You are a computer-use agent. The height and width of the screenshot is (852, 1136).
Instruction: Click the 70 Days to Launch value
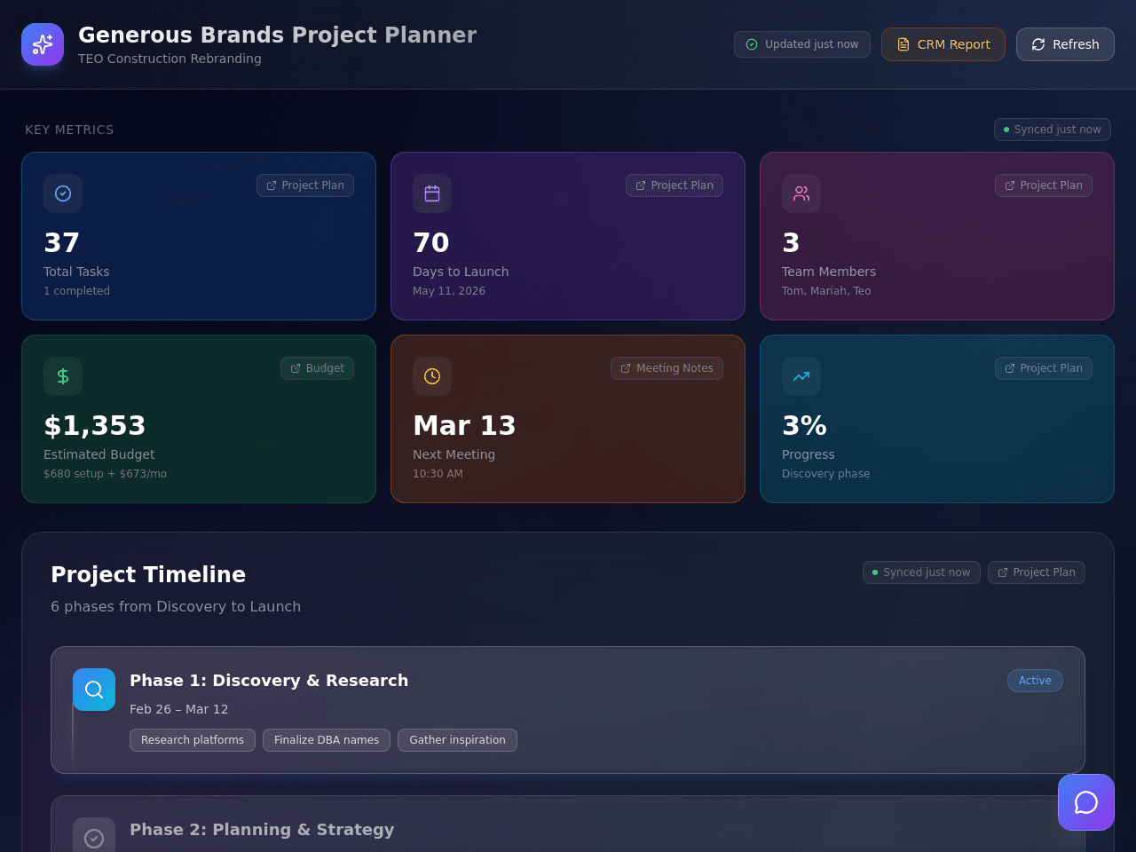tap(431, 242)
